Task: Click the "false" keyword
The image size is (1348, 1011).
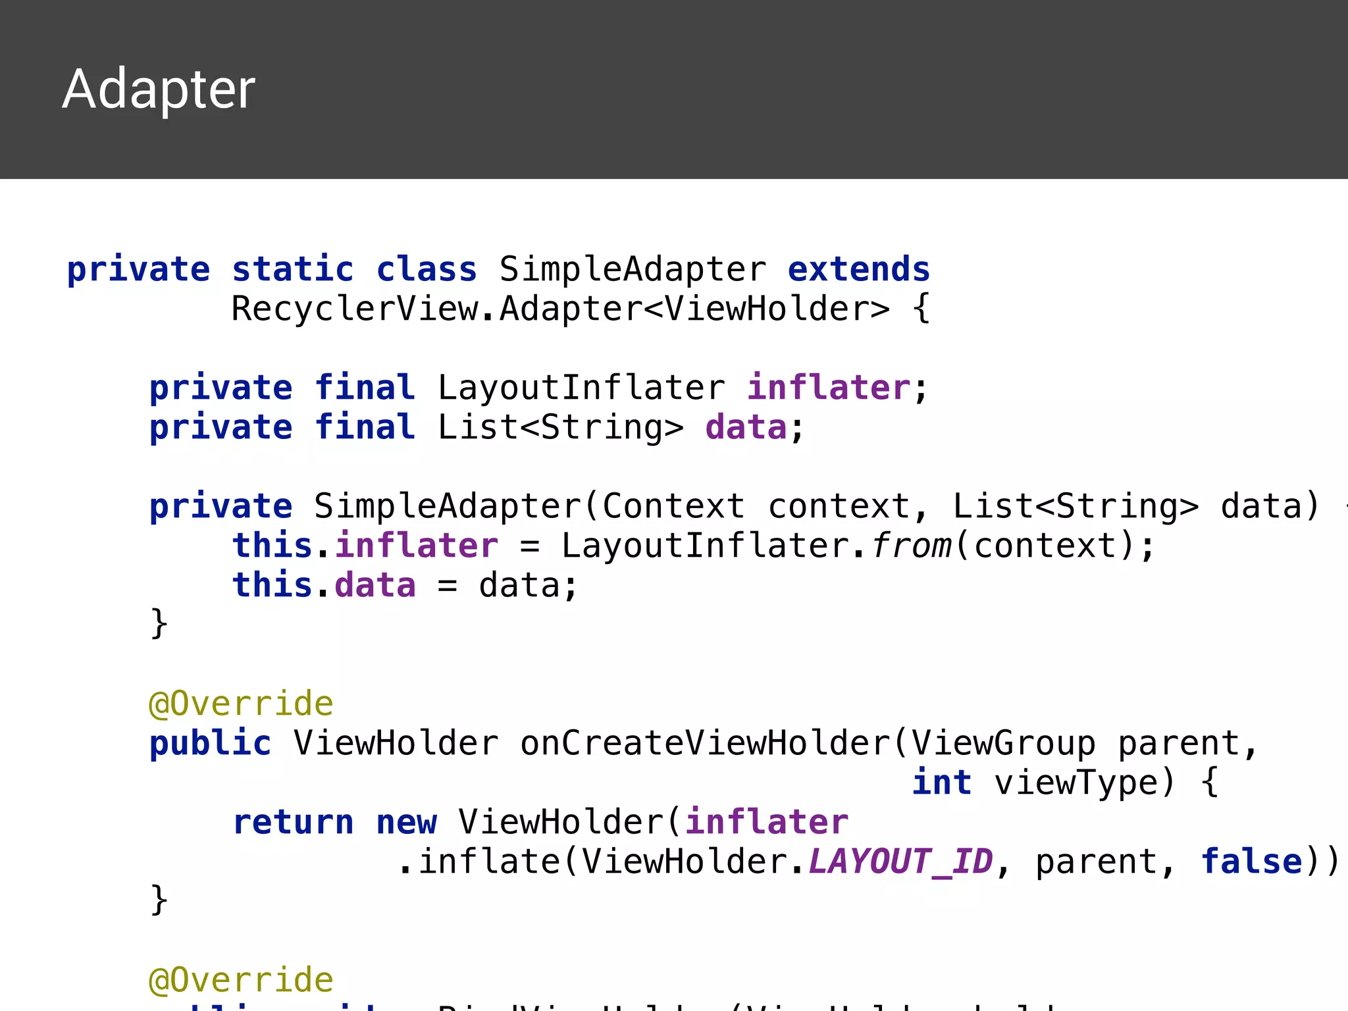Action: tap(1252, 862)
